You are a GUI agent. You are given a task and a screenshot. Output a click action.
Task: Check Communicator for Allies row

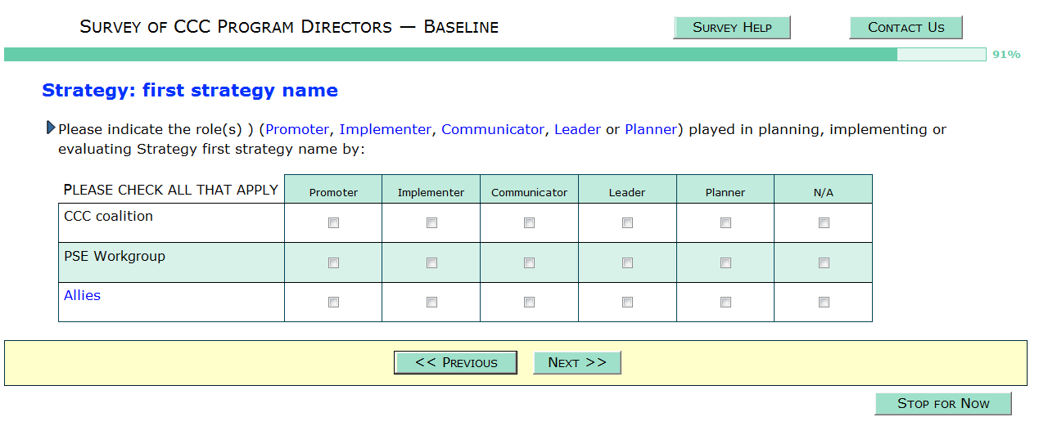[x=529, y=302]
